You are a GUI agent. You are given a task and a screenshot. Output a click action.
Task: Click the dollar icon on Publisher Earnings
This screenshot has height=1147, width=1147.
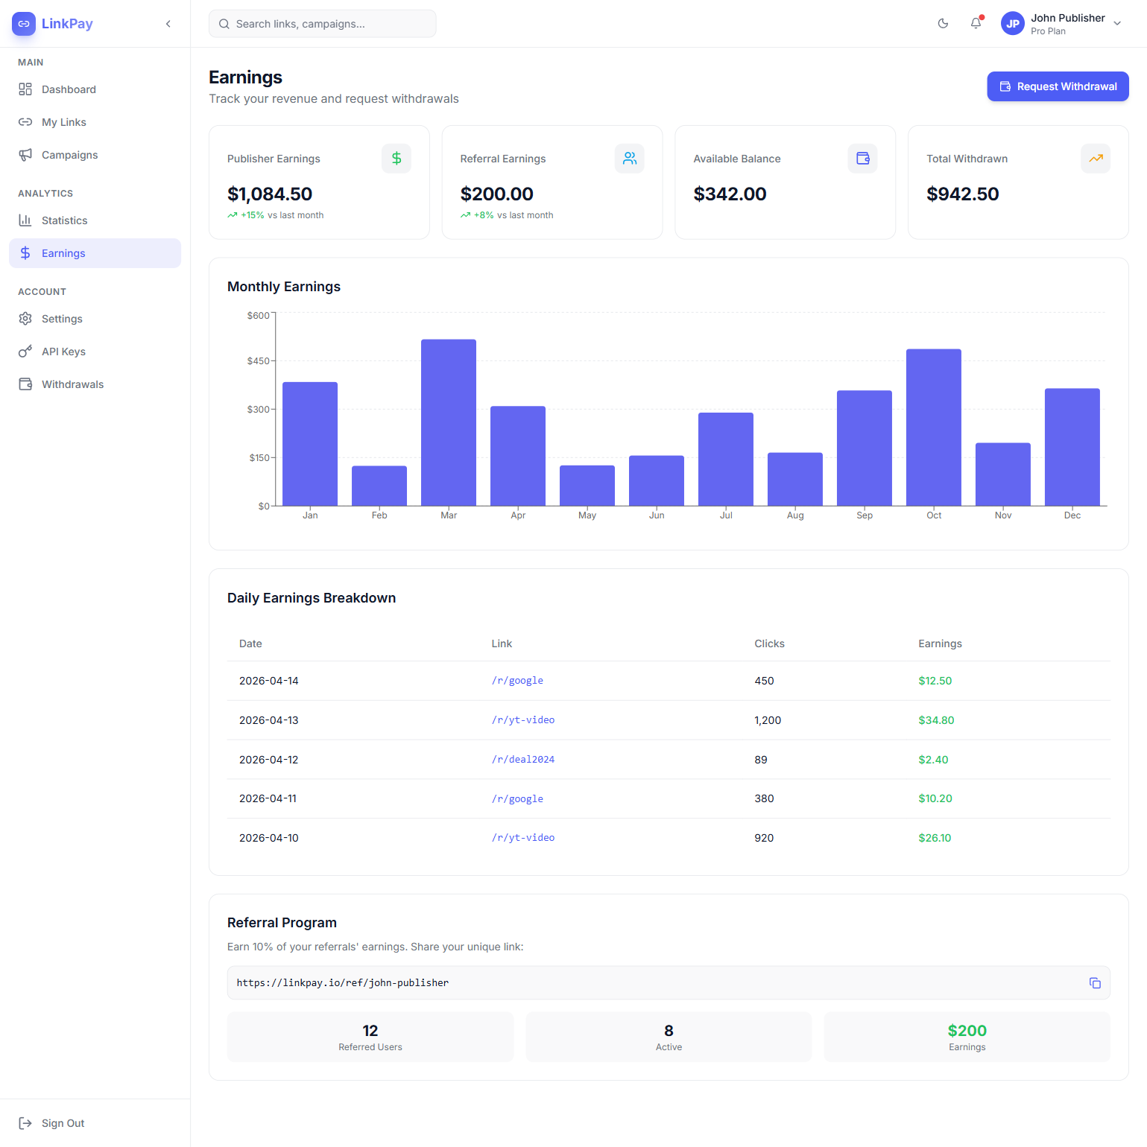[x=396, y=159]
